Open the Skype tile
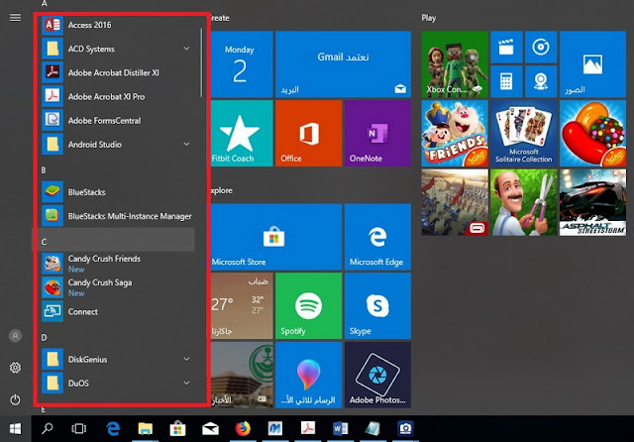634x442 pixels. pos(377,305)
